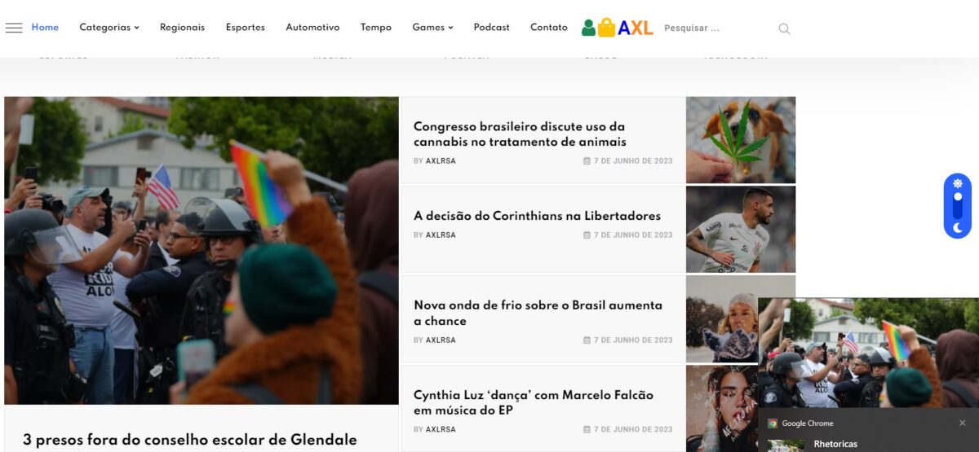
Task: Read the cannabis animal treatment article
Action: point(520,134)
